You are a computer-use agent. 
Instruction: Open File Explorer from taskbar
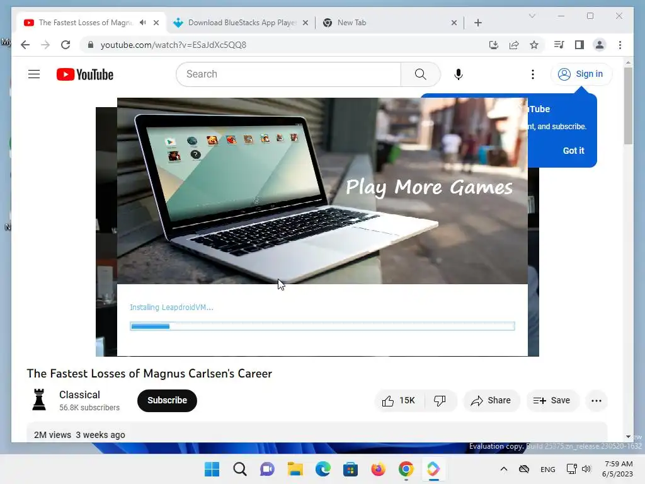pyautogui.click(x=295, y=469)
